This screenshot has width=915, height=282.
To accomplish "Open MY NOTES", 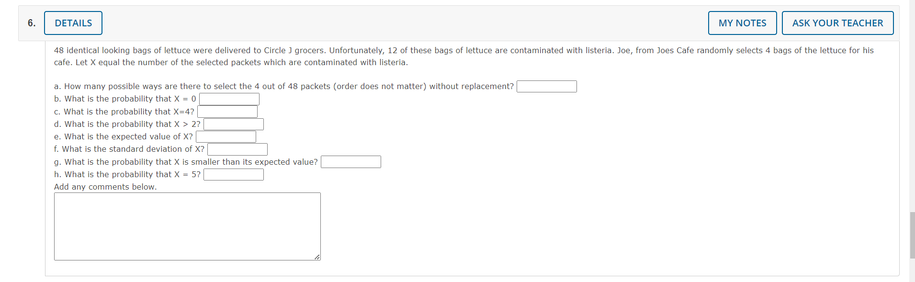I will click(x=742, y=23).
